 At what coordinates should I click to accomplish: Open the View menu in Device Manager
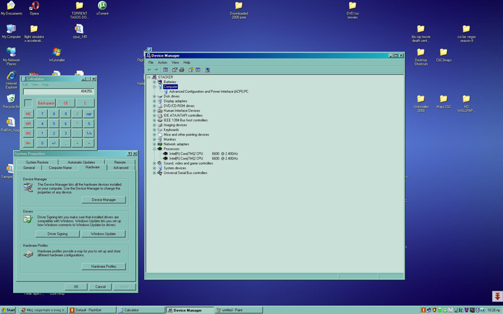click(x=175, y=62)
